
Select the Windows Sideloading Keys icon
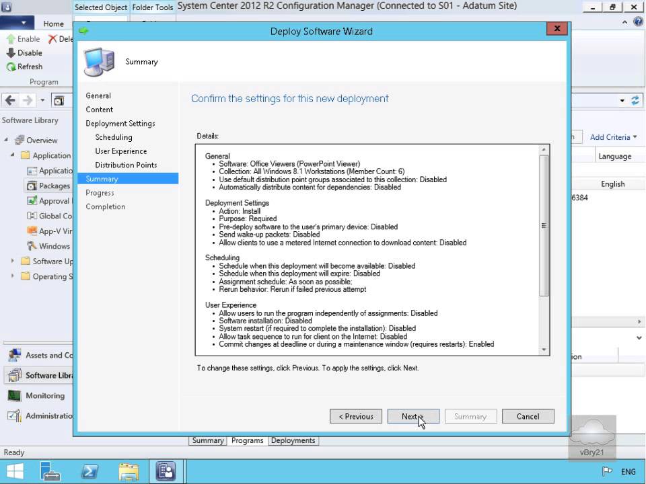coord(32,246)
